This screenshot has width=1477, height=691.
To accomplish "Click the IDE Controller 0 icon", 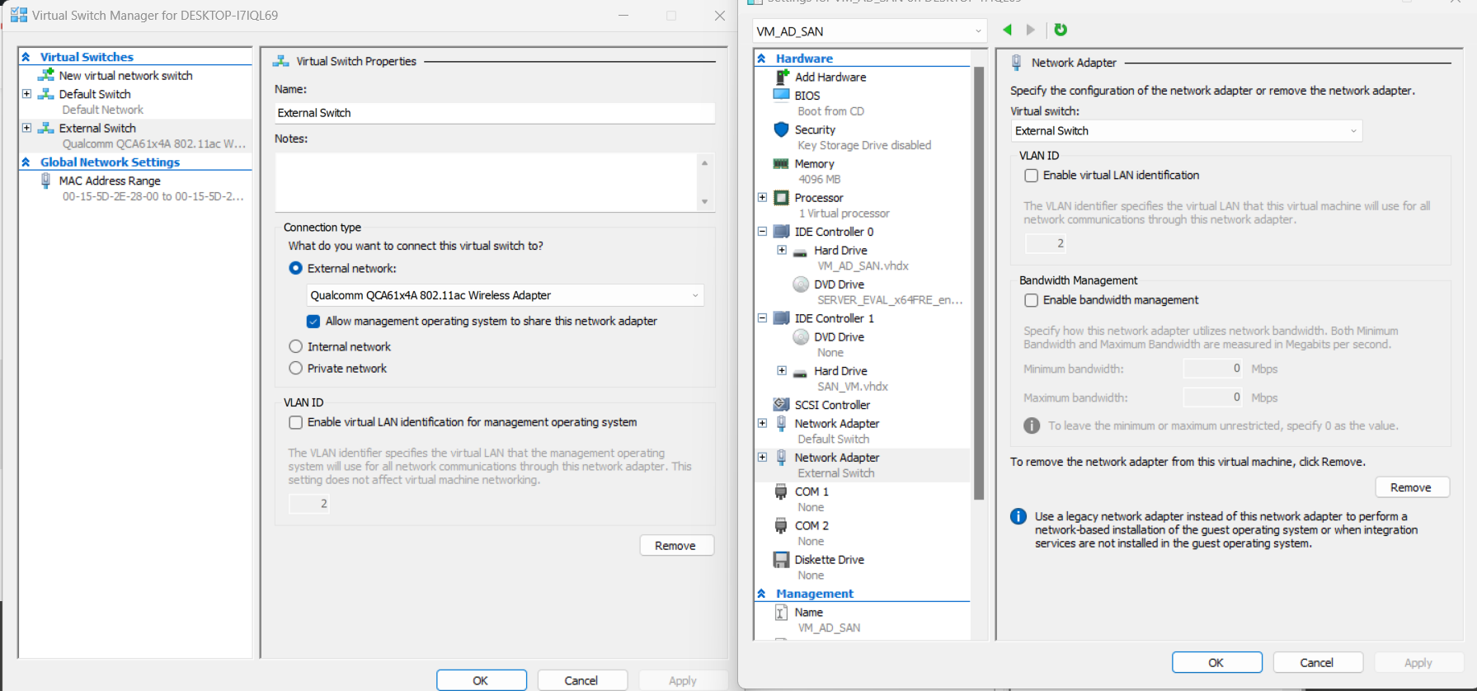I will [x=781, y=232].
